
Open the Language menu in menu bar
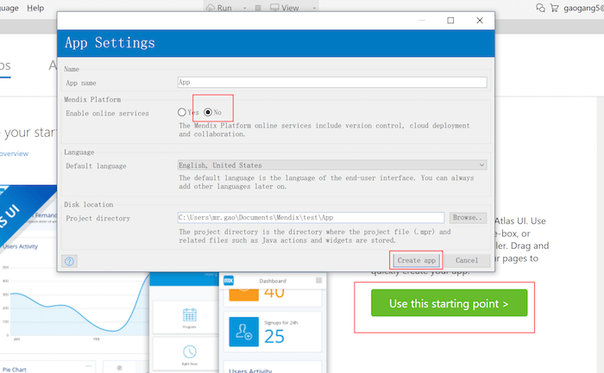coord(8,8)
